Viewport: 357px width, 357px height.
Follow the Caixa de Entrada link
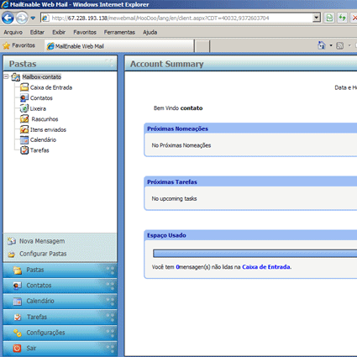coord(266,267)
